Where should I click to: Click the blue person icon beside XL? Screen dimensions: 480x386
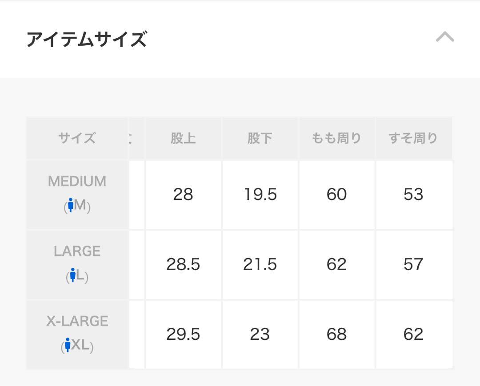68,345
